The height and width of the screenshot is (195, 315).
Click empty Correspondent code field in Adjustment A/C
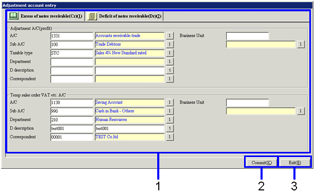pyautogui.click(x=72, y=79)
